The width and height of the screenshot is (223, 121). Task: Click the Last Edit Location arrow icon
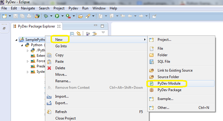pyautogui.click(x=123, y=16)
